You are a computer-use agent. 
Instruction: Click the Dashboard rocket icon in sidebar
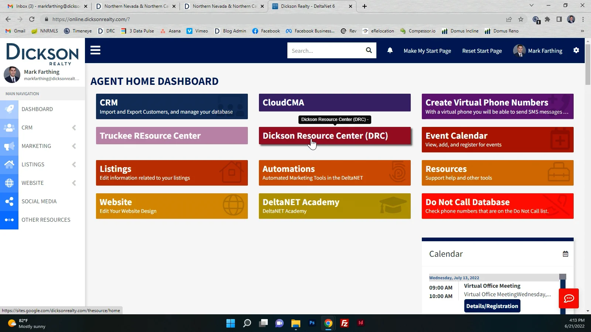click(9, 109)
